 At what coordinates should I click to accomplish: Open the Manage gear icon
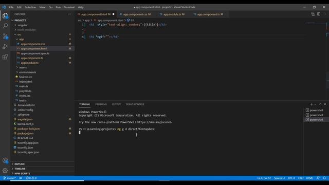pos(5,171)
